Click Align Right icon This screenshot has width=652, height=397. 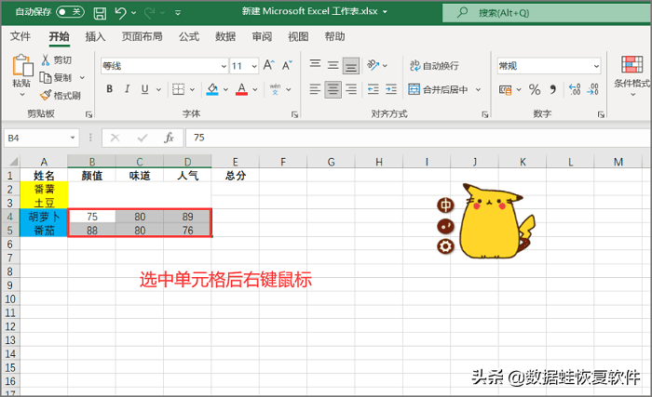tap(351, 89)
